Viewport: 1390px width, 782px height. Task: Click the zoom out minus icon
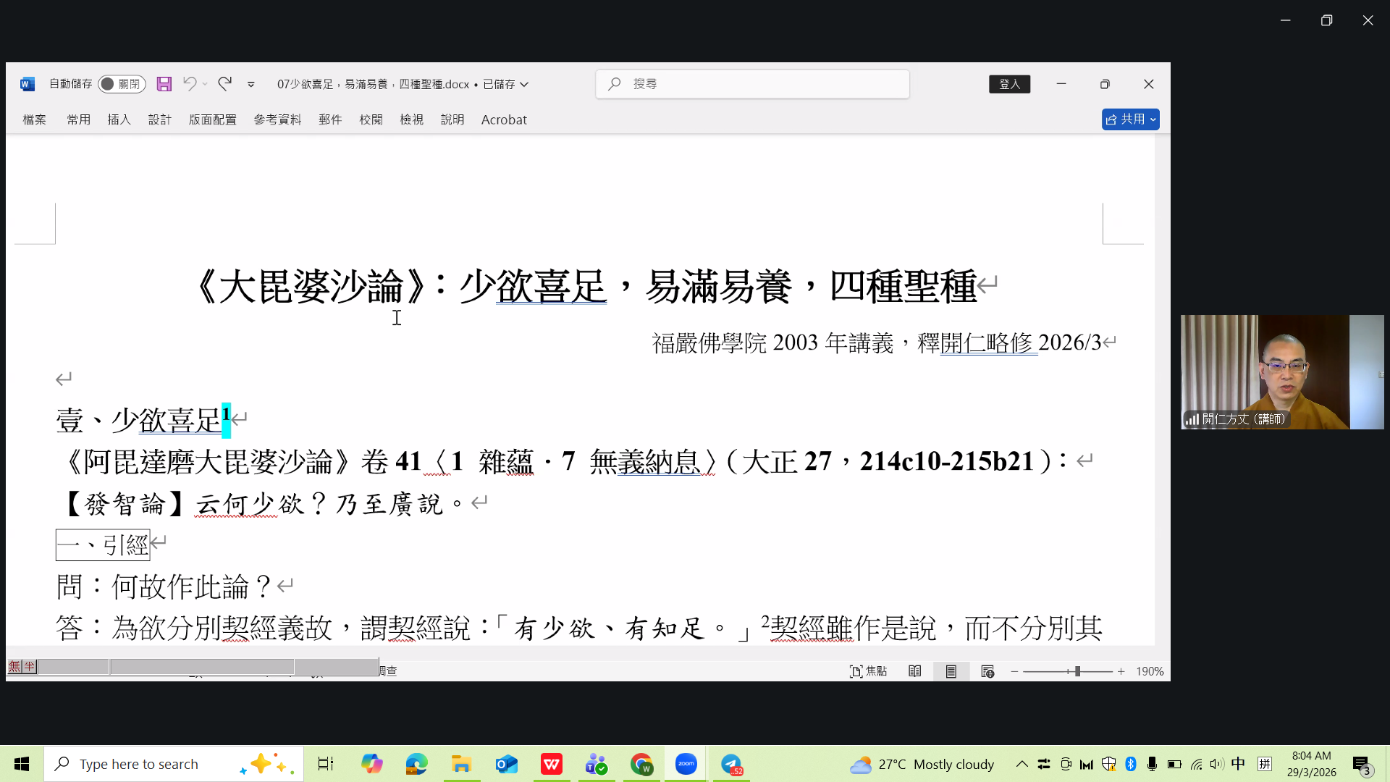click(x=1014, y=671)
